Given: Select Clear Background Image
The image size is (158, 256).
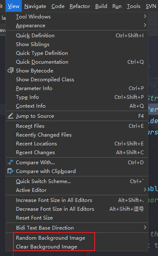Looking at the screenshot, I should point(77,247).
